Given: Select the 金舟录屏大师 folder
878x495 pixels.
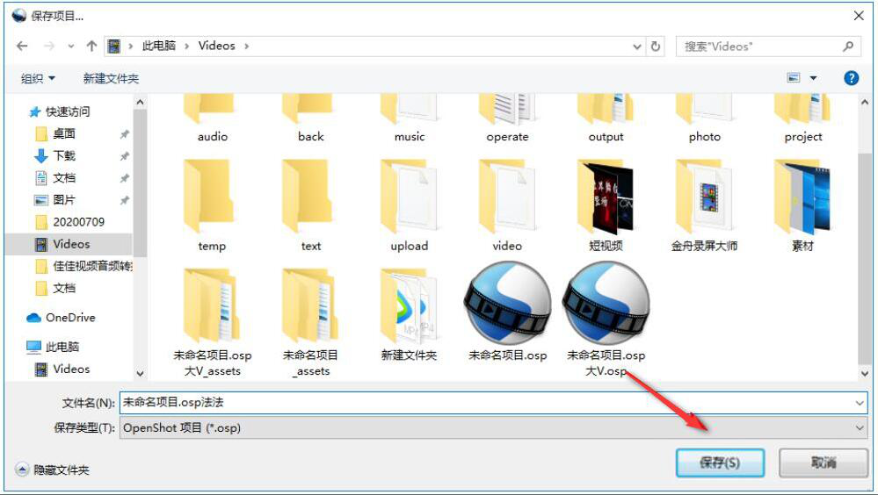Looking at the screenshot, I should coord(704,205).
